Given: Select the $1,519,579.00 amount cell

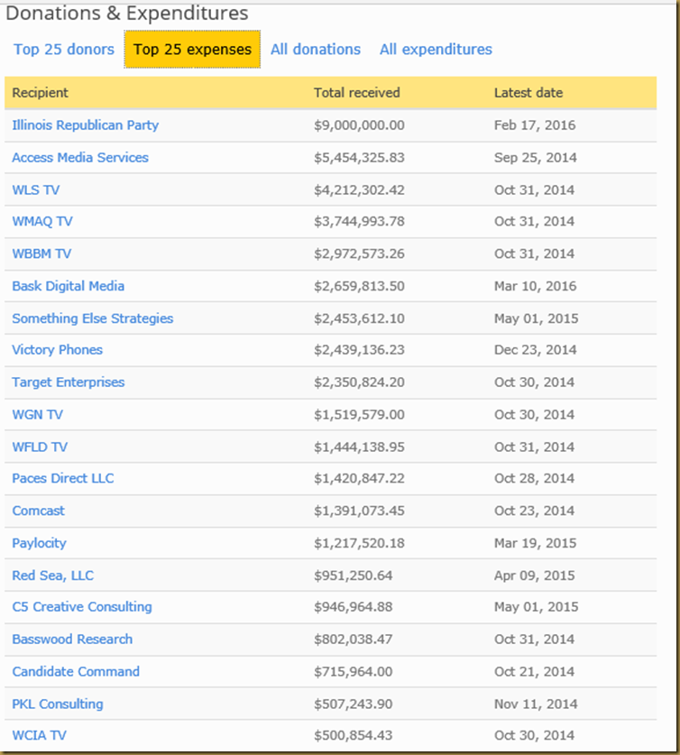Looking at the screenshot, I should (359, 415).
